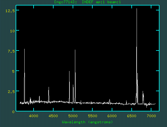The image size is (167, 127).
Task: Click the 5500 x-axis tick label
Action: [92, 116]
